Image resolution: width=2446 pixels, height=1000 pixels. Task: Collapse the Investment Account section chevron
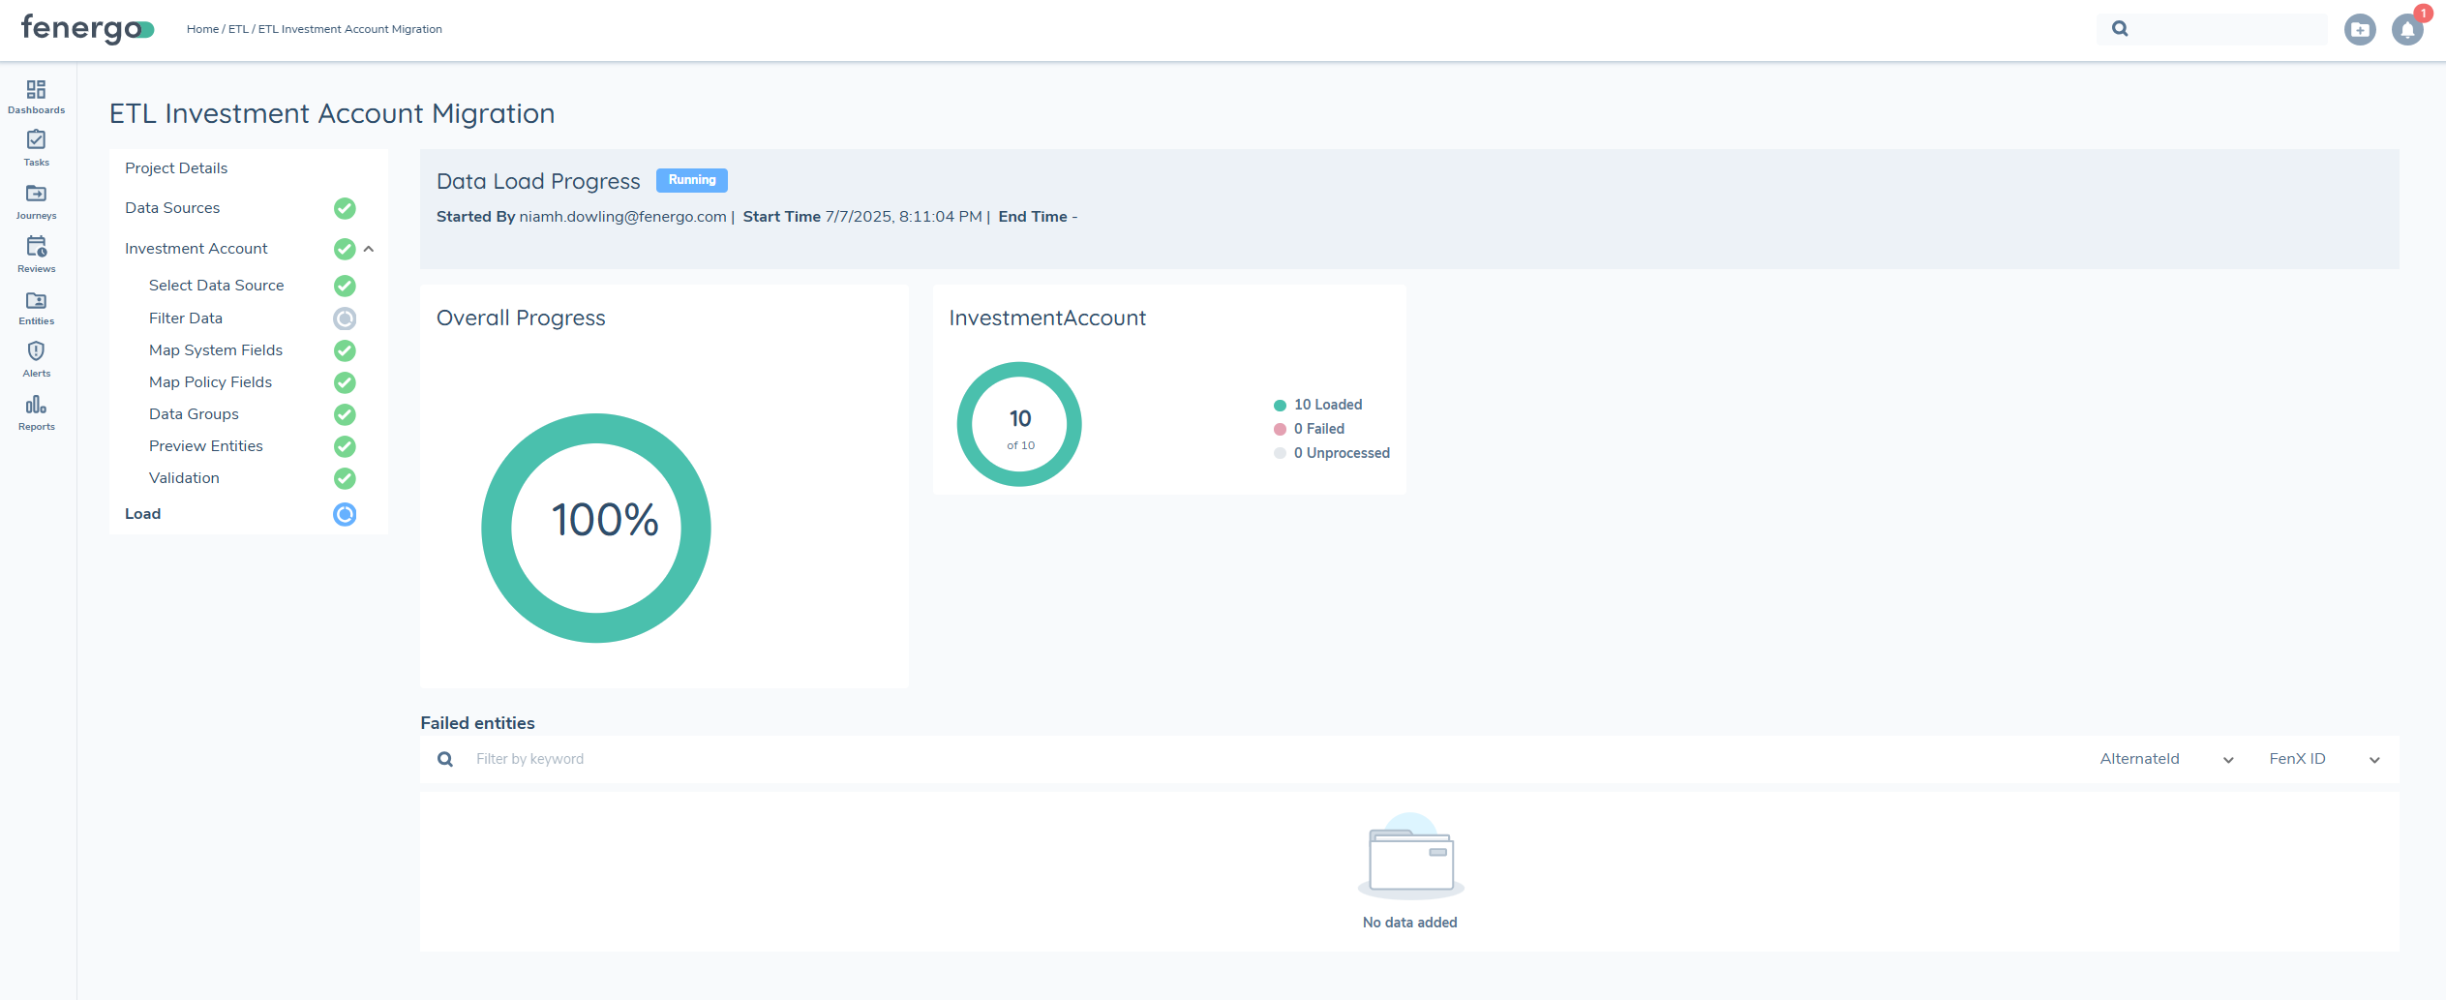[x=369, y=249]
